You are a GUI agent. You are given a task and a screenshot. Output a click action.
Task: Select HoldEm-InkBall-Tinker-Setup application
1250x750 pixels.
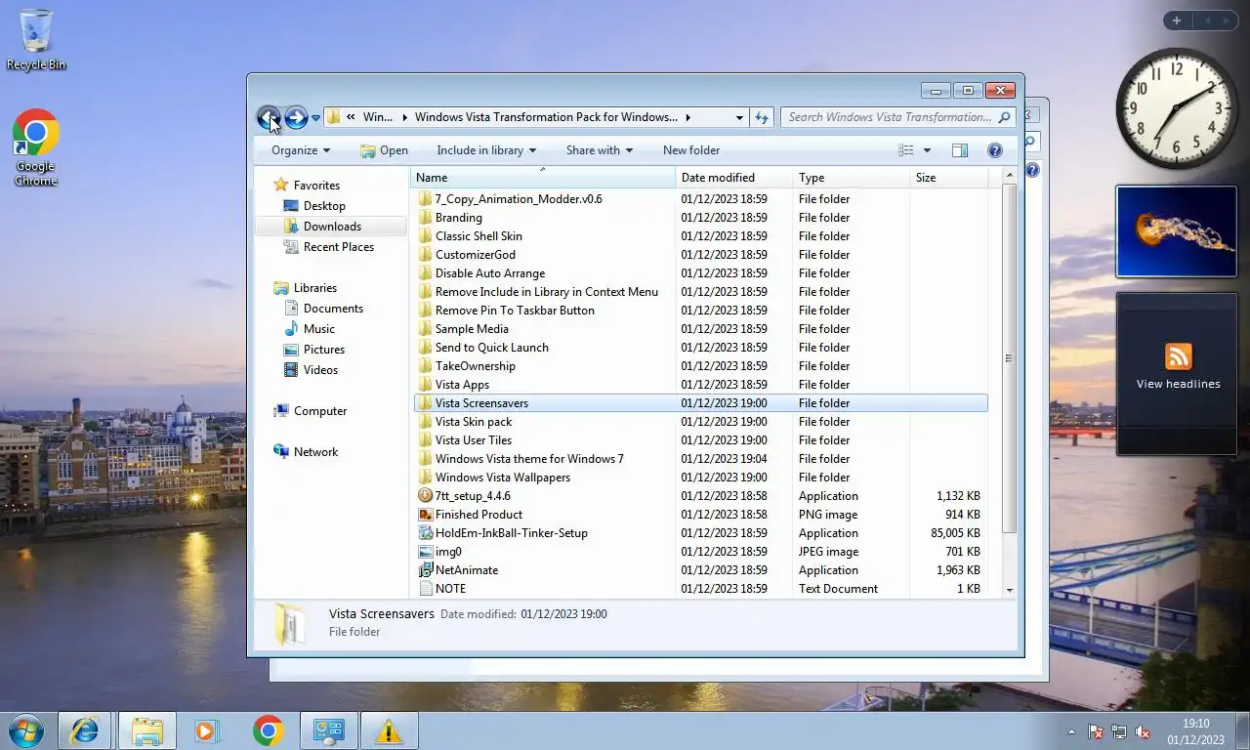click(x=511, y=533)
